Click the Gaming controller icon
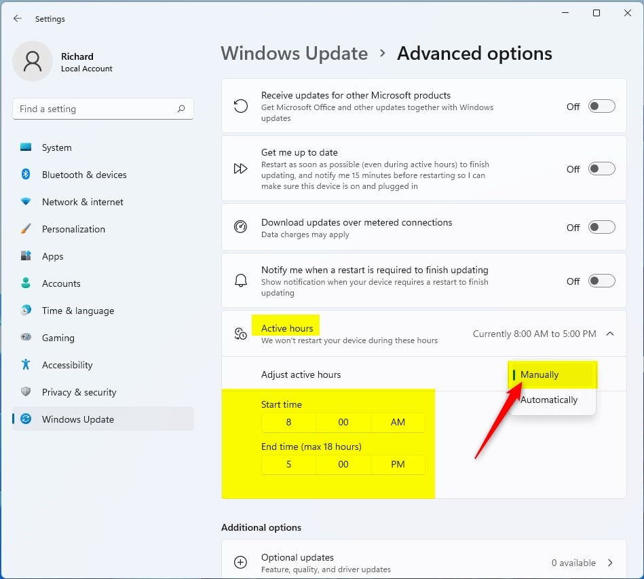The width and height of the screenshot is (644, 579). tap(26, 337)
